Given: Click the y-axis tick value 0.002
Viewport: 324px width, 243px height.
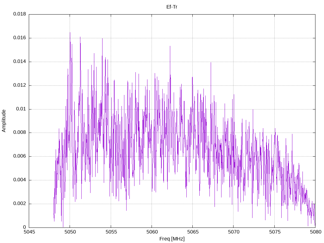Looking at the screenshot, I should (20, 203).
